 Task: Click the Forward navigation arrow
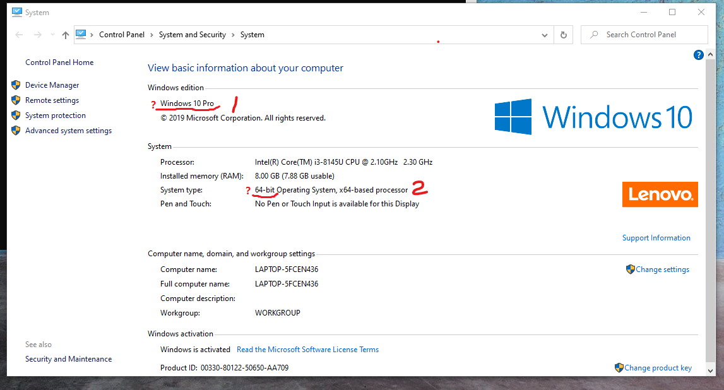coord(38,35)
